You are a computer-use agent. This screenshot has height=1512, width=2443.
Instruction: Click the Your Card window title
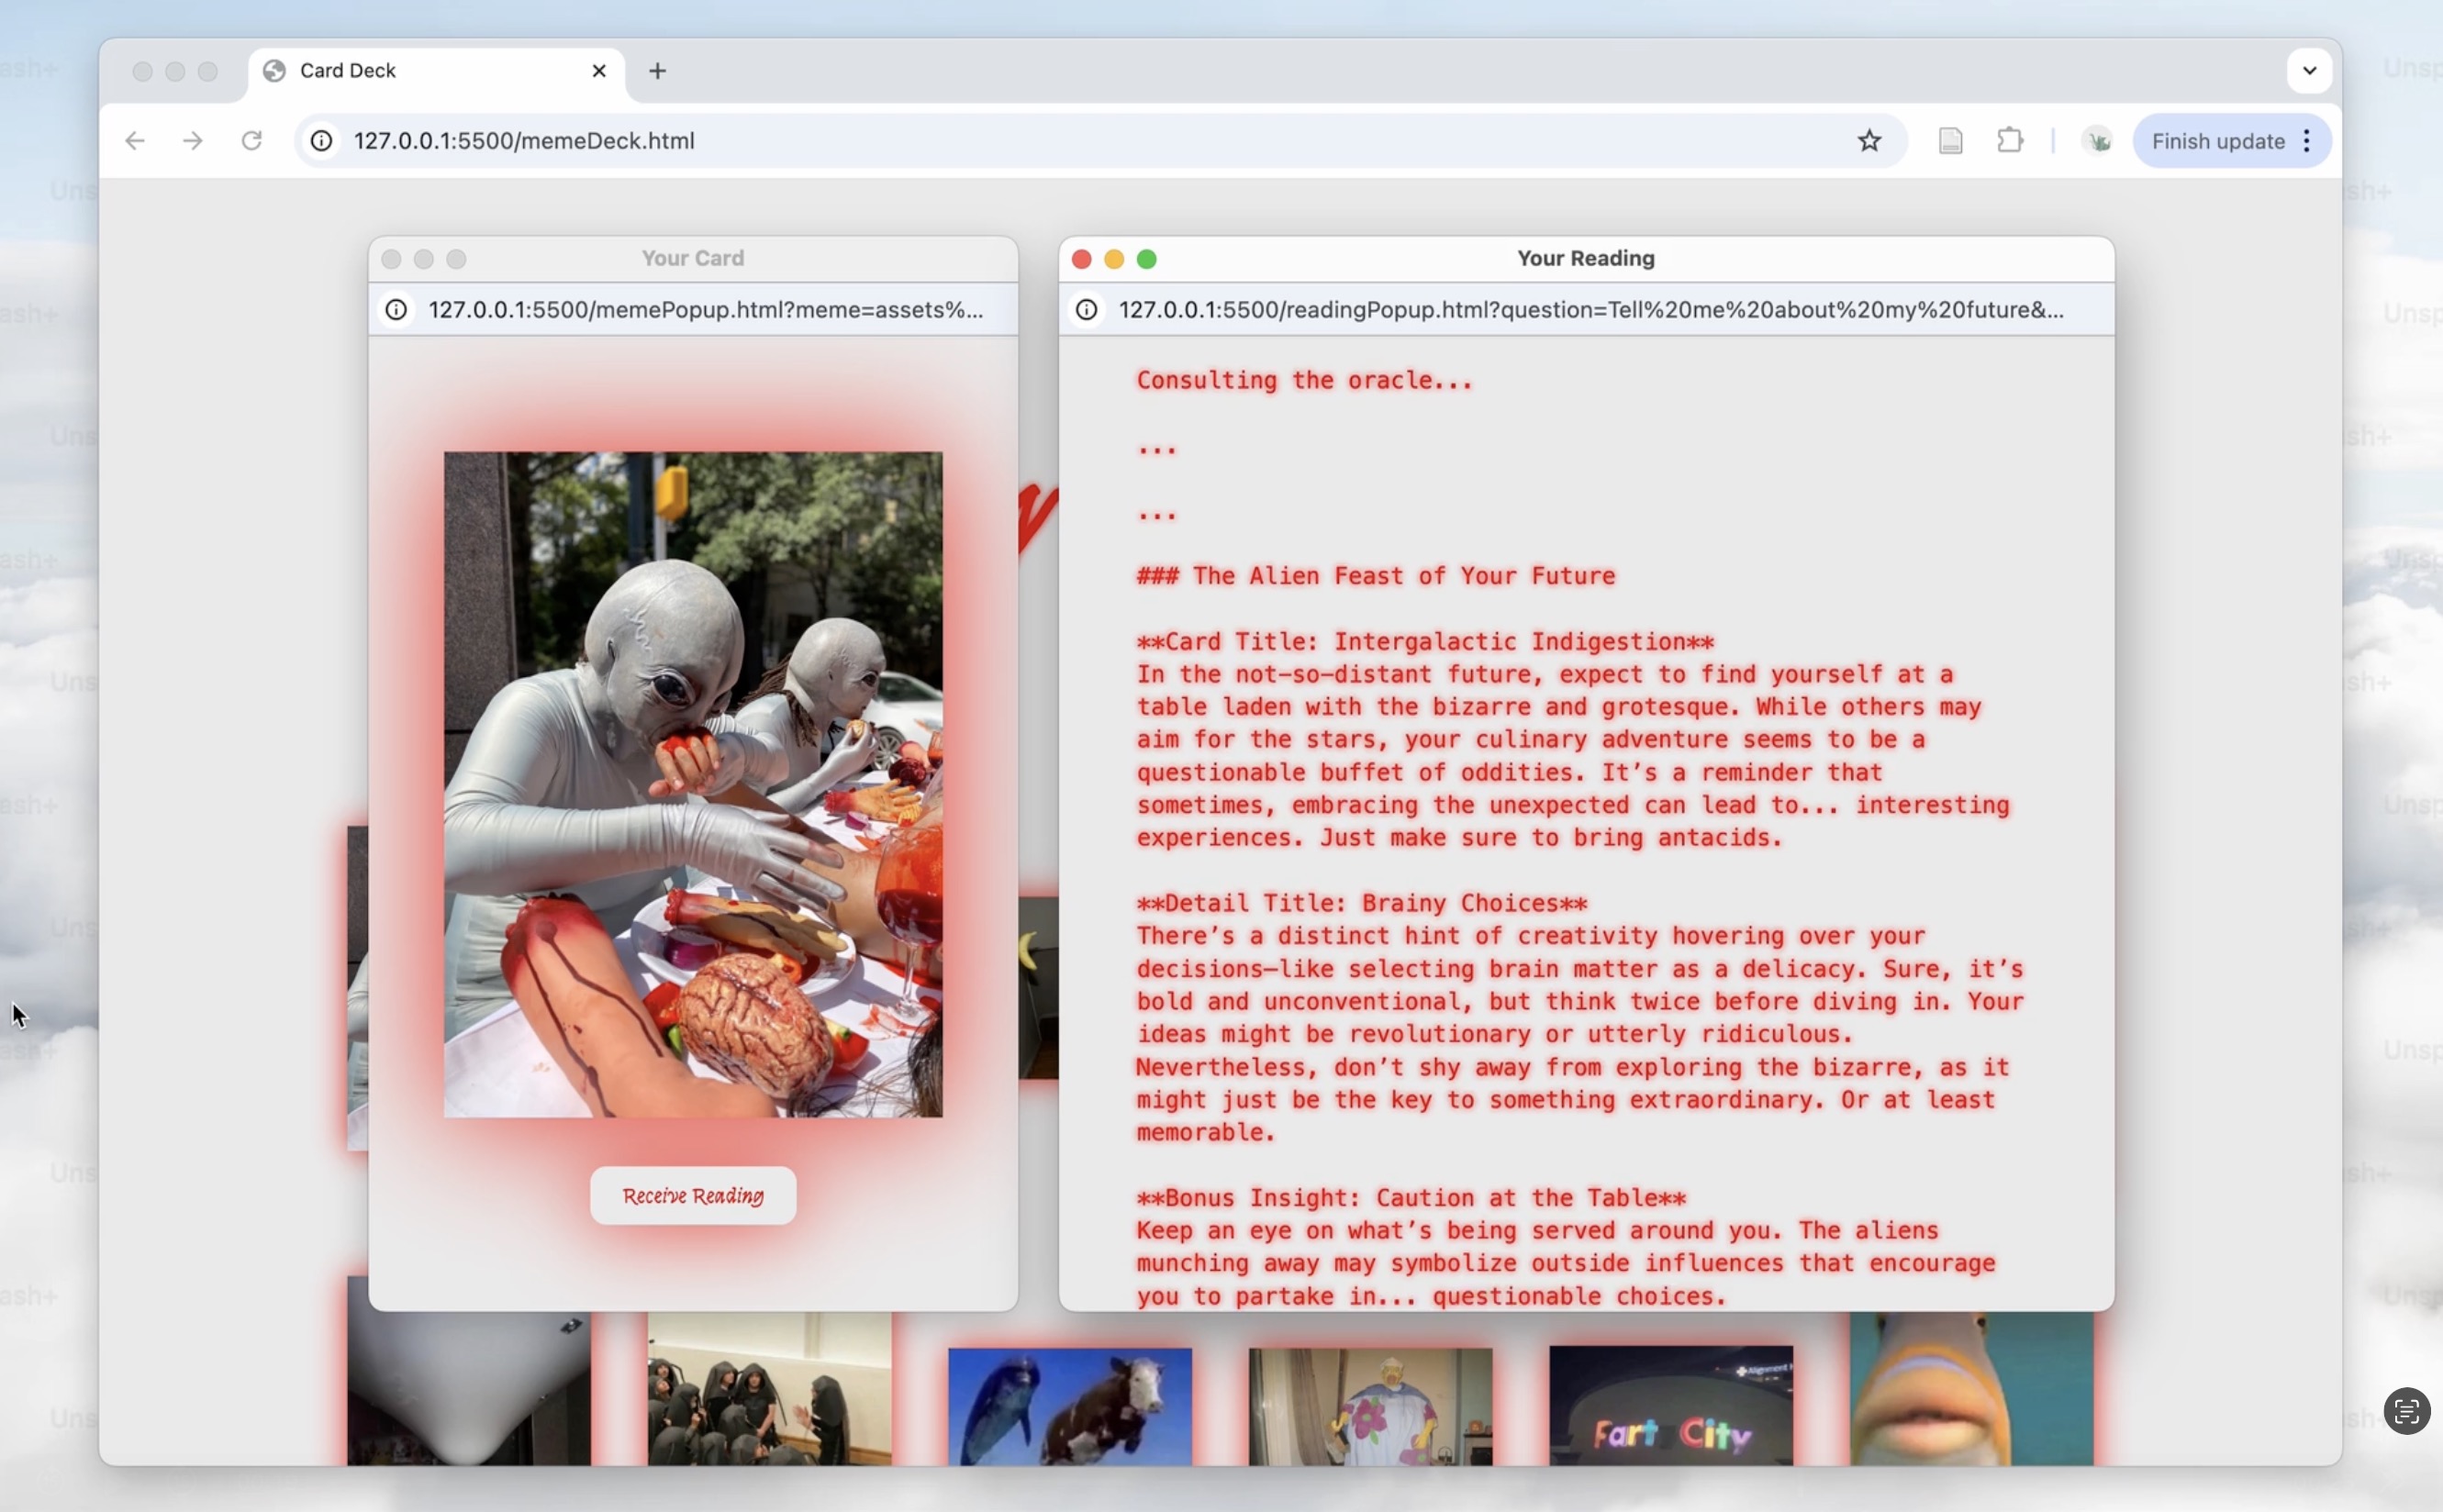693,259
